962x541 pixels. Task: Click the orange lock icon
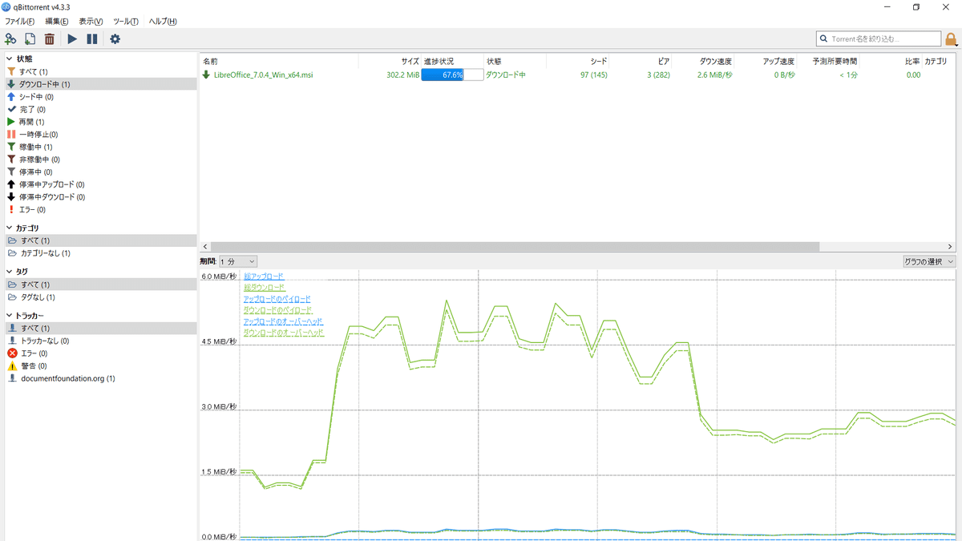click(952, 38)
